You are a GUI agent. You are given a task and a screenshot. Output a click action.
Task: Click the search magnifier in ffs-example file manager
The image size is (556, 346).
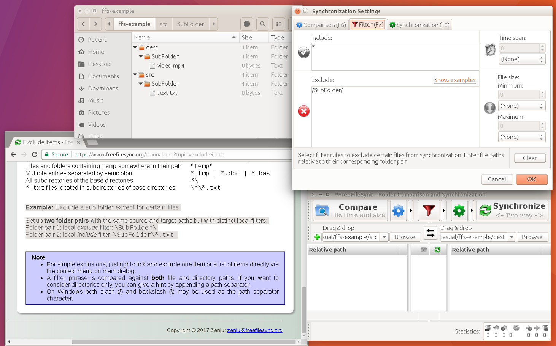(263, 24)
